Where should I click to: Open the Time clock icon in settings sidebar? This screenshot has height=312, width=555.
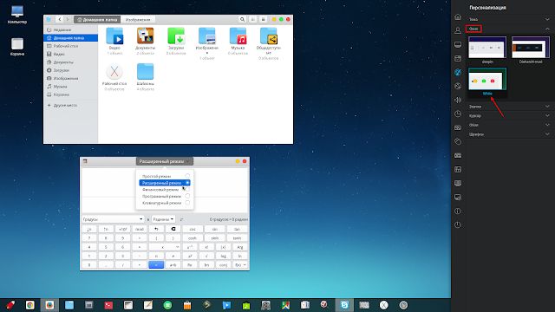458,114
